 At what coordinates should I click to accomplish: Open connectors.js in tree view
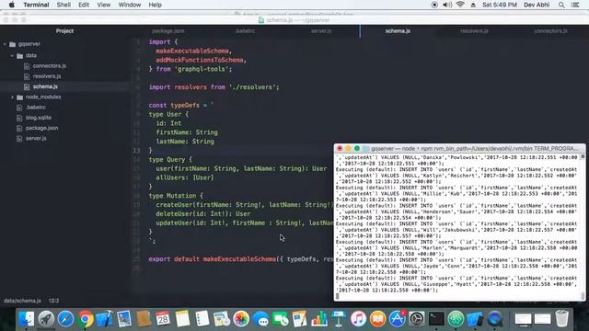[x=49, y=66]
